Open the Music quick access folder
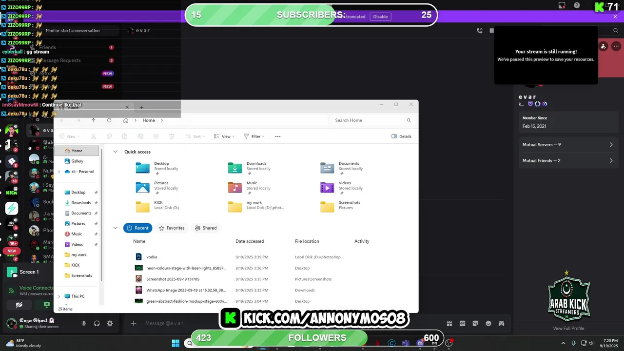 [x=250, y=188]
